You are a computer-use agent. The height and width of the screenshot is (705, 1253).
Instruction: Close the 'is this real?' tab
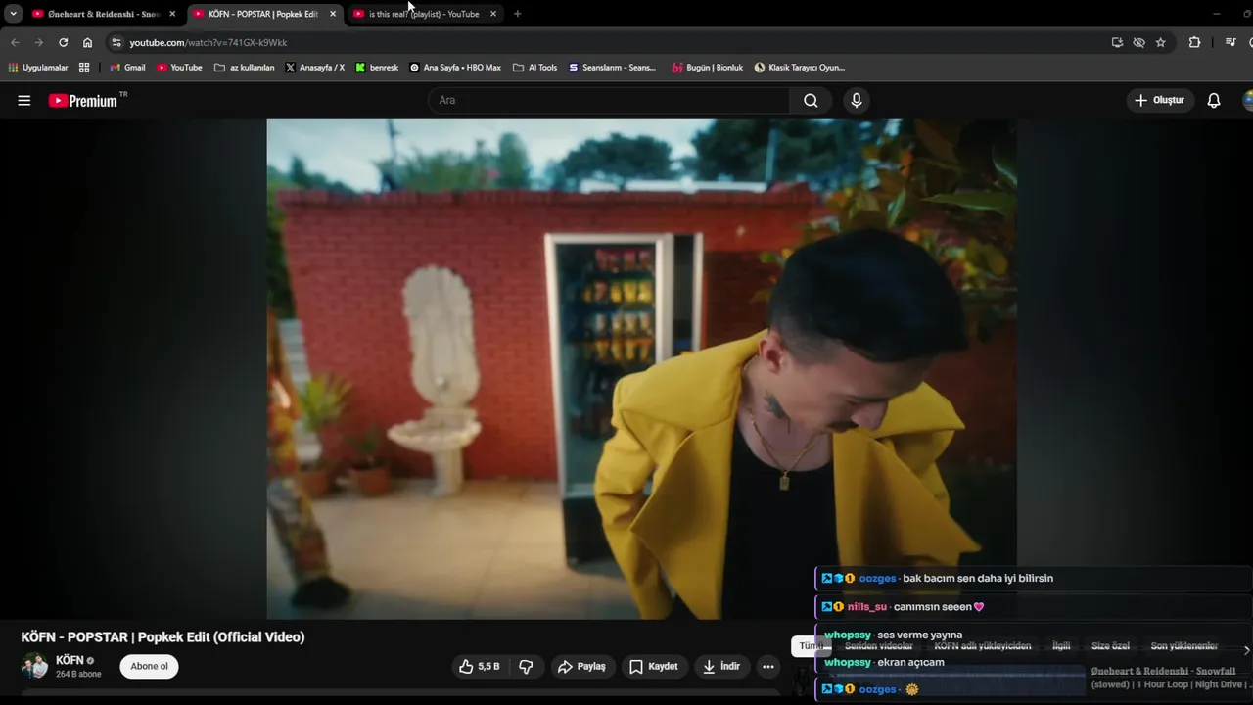tap(492, 14)
